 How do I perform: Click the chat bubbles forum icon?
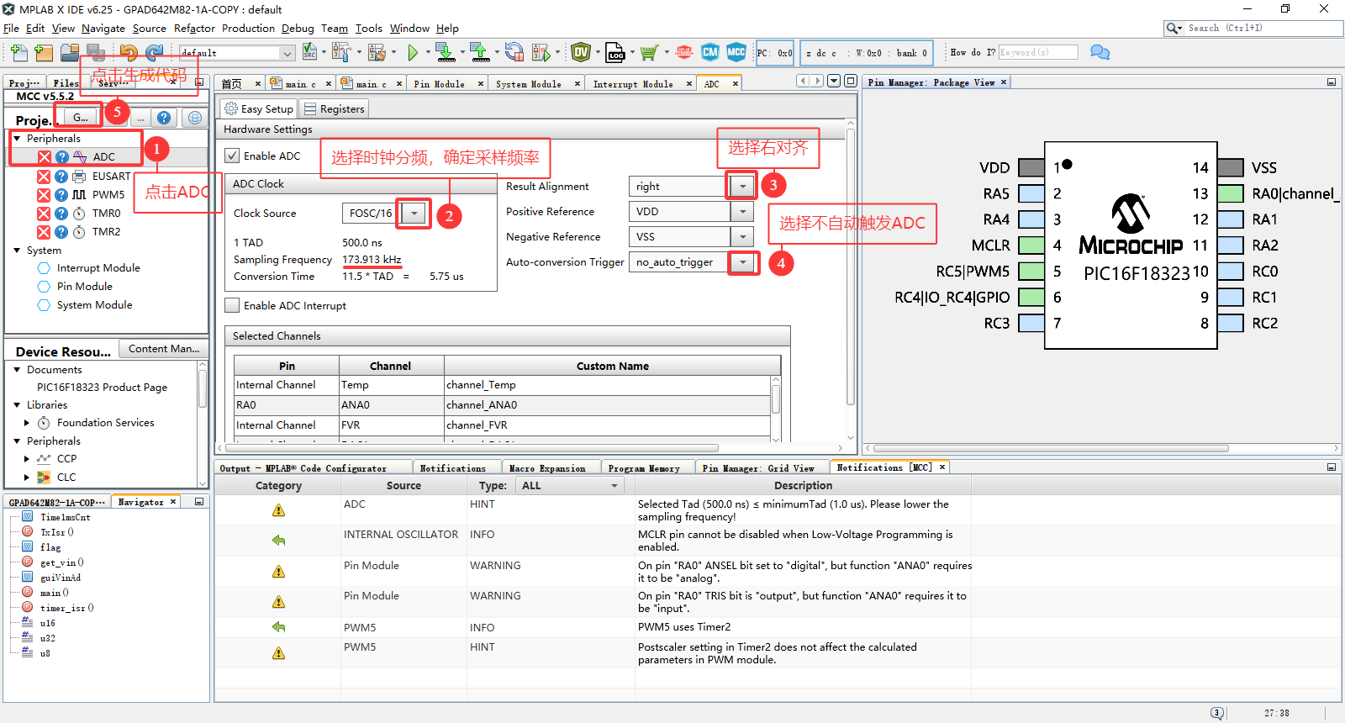(x=1100, y=52)
